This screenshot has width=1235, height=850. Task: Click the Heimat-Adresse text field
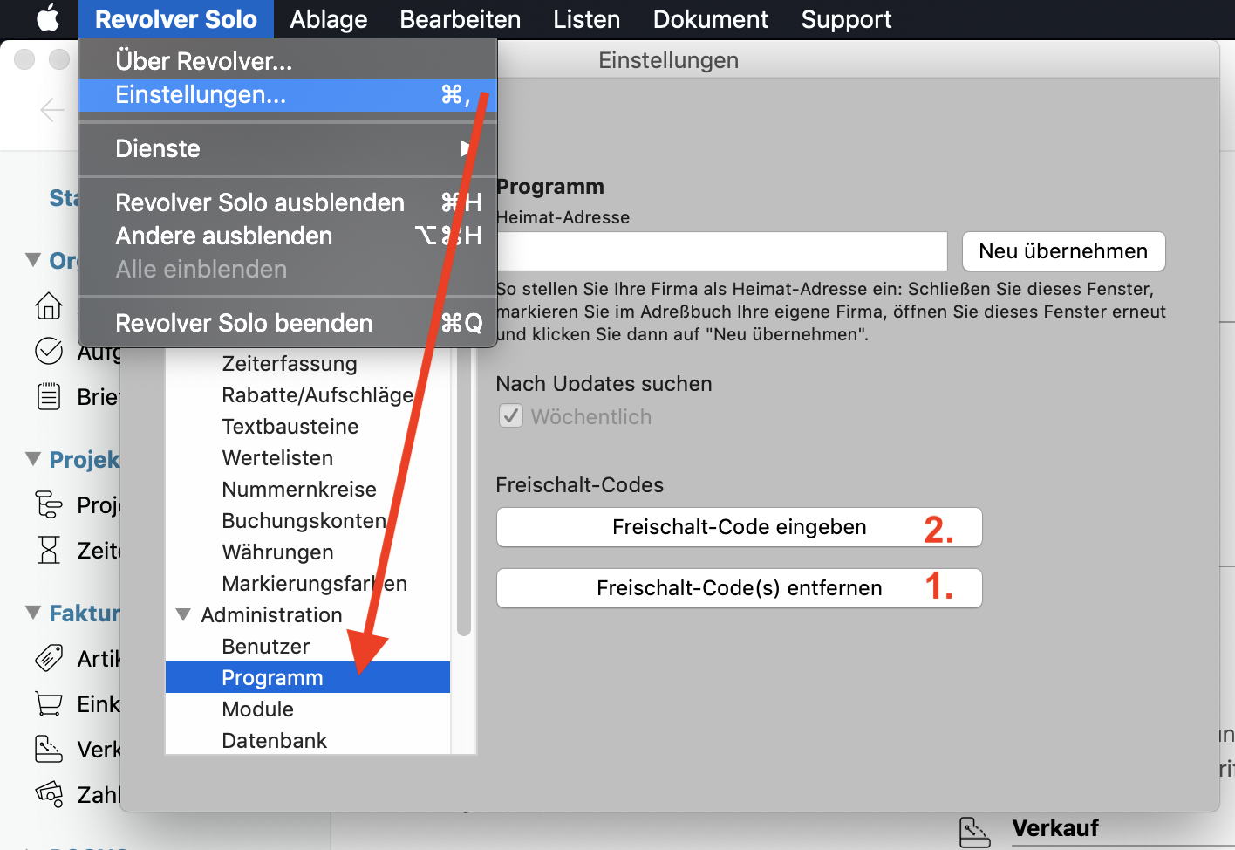pos(721,251)
